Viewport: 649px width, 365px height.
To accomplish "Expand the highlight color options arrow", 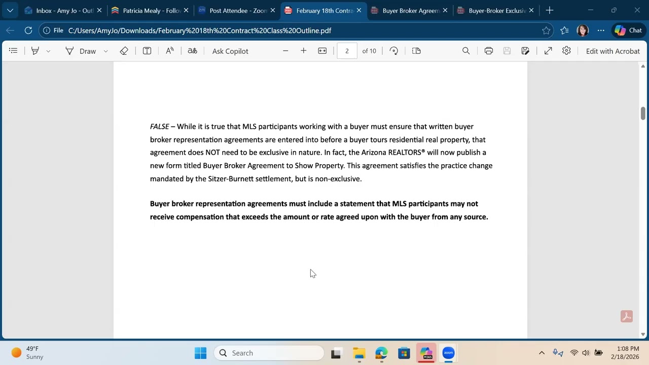I will 48,51.
